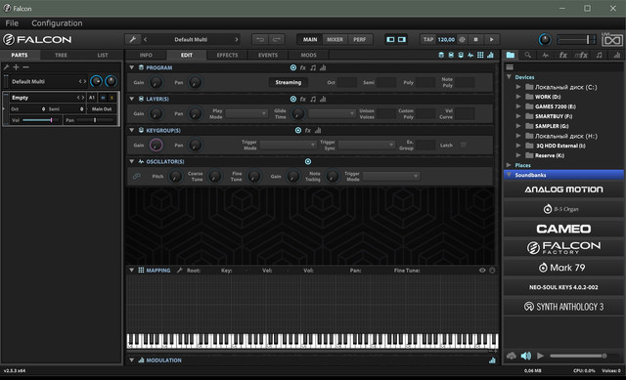Click the tempo value 120,00
626x380 pixels.
tap(446, 39)
